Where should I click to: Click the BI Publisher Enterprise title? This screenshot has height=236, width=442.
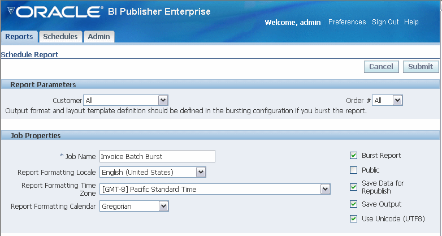click(x=159, y=11)
